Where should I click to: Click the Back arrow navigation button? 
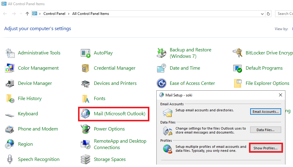pyautogui.click(x=5, y=14)
